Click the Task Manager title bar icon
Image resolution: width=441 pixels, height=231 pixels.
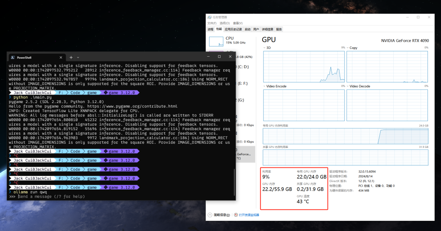tap(209, 17)
